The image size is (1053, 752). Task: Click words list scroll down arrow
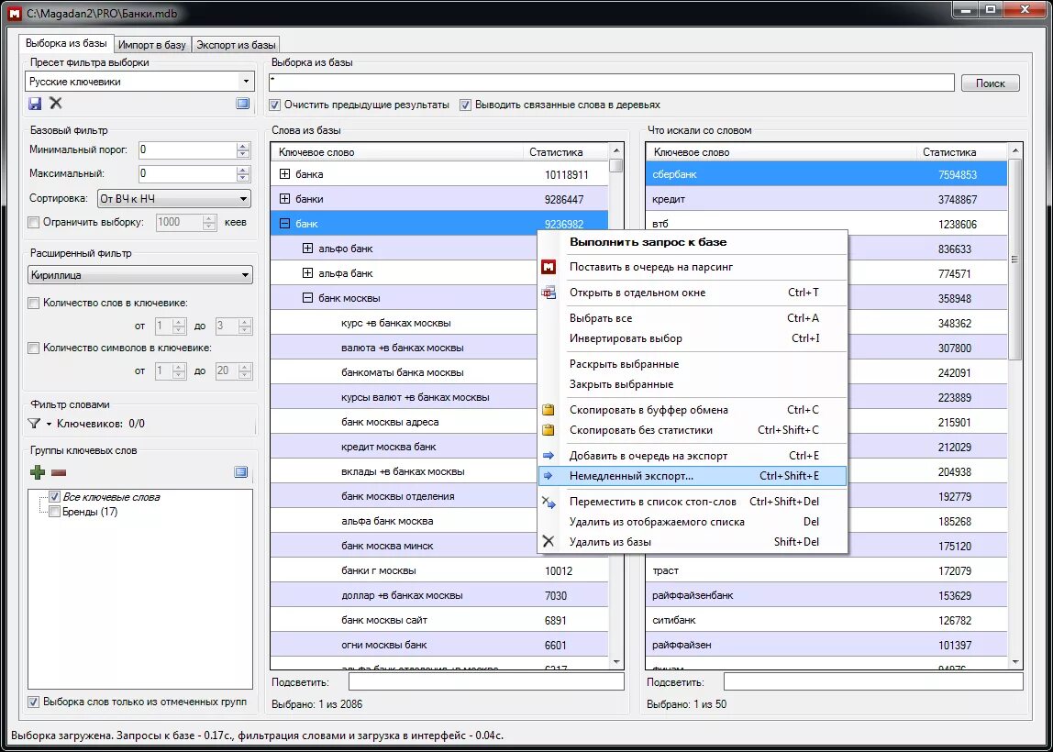click(x=615, y=662)
